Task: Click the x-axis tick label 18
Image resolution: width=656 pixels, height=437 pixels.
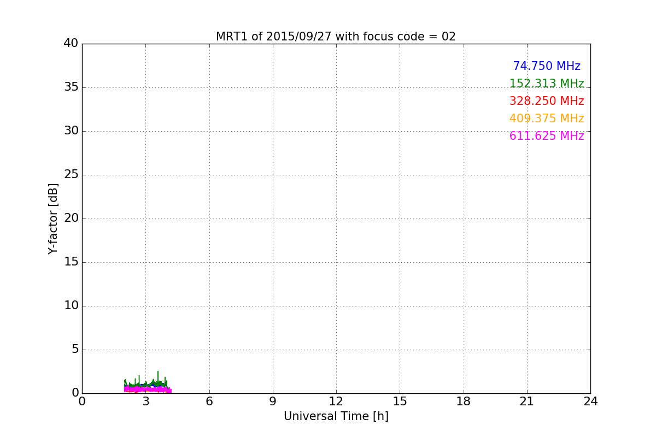Action: (464, 401)
